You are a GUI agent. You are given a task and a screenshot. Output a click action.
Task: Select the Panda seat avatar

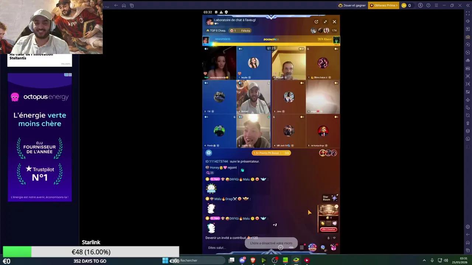tap(219, 131)
